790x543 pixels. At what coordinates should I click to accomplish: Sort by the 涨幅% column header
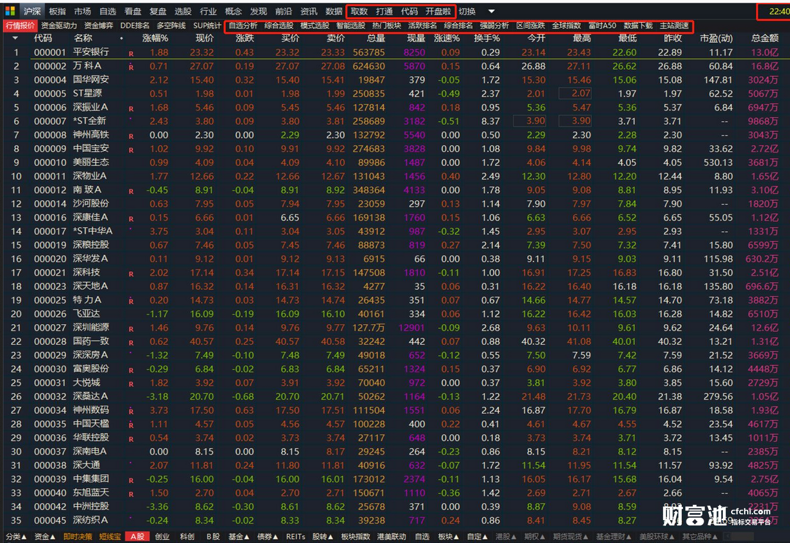pos(155,38)
